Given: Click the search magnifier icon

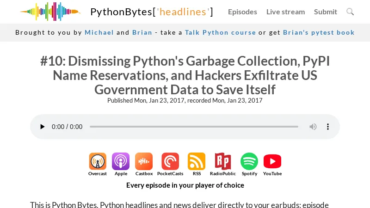Looking at the screenshot, I should click(x=350, y=12).
